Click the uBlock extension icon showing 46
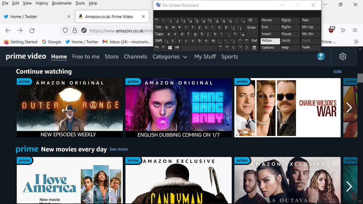The width and height of the screenshot is (363, 204). tap(332, 30)
